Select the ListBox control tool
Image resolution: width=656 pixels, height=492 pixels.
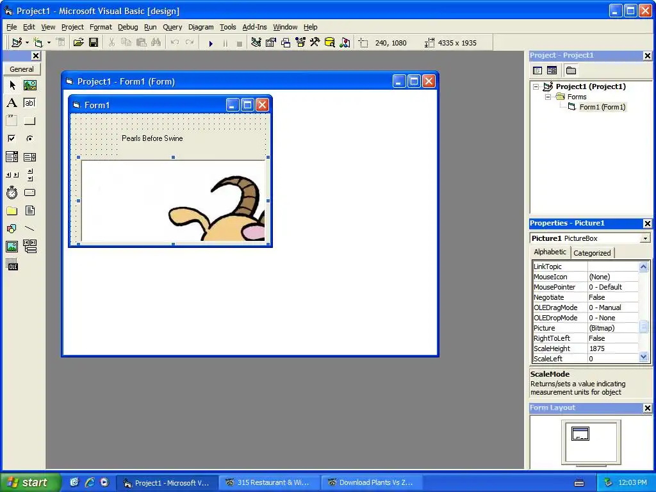click(29, 157)
